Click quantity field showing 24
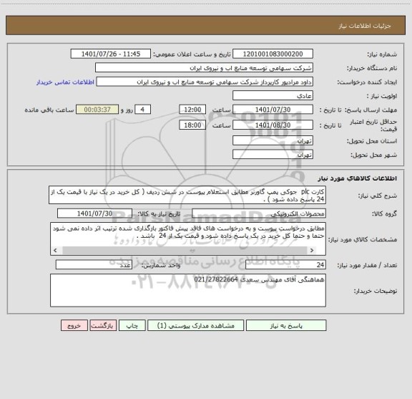The height and width of the screenshot is (399, 412). tap(285, 265)
